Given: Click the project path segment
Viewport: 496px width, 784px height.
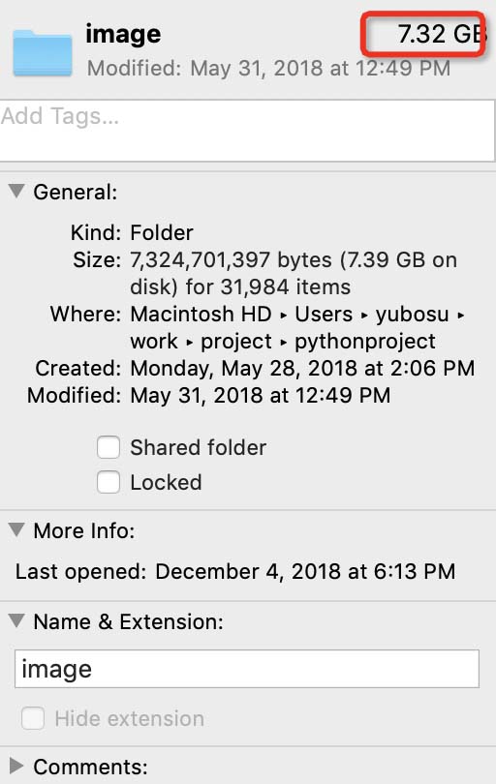Looking at the screenshot, I should point(235,342).
